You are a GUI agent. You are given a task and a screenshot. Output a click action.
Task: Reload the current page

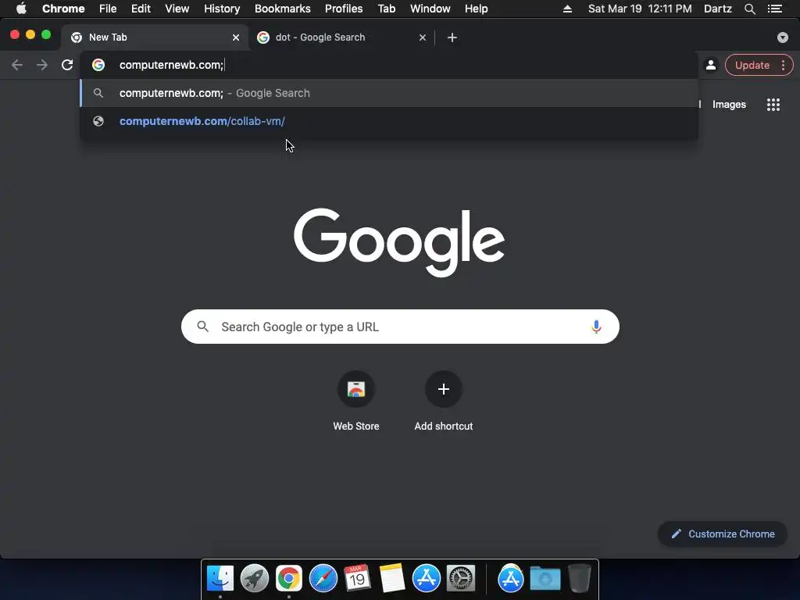(67, 65)
